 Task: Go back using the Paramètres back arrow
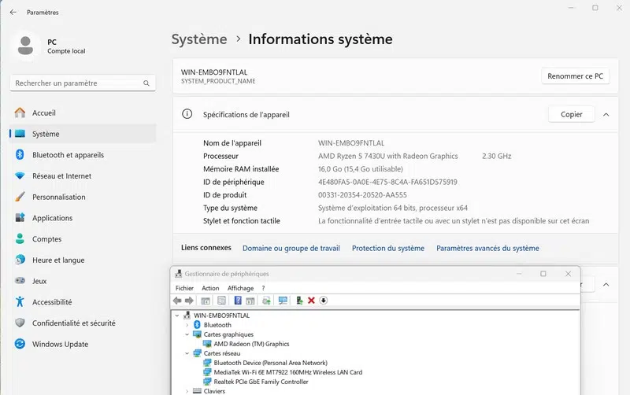13,13
